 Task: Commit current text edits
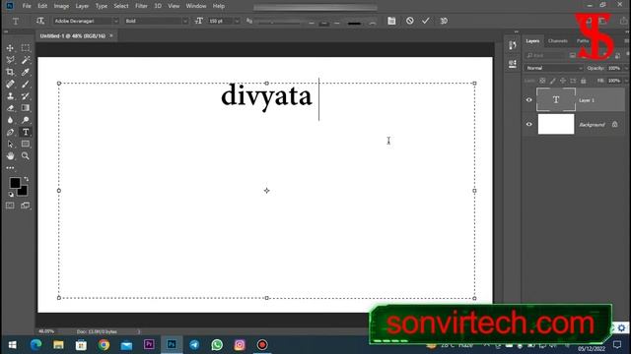pyautogui.click(x=426, y=21)
